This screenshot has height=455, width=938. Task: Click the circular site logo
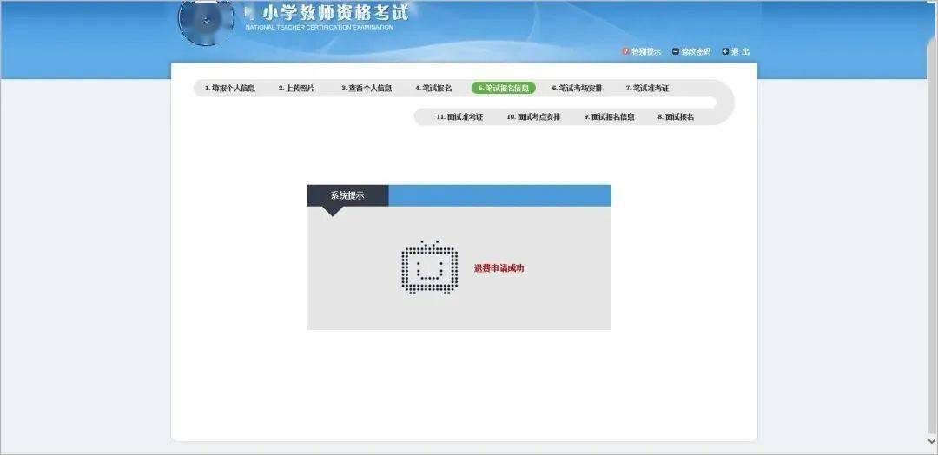(x=207, y=21)
